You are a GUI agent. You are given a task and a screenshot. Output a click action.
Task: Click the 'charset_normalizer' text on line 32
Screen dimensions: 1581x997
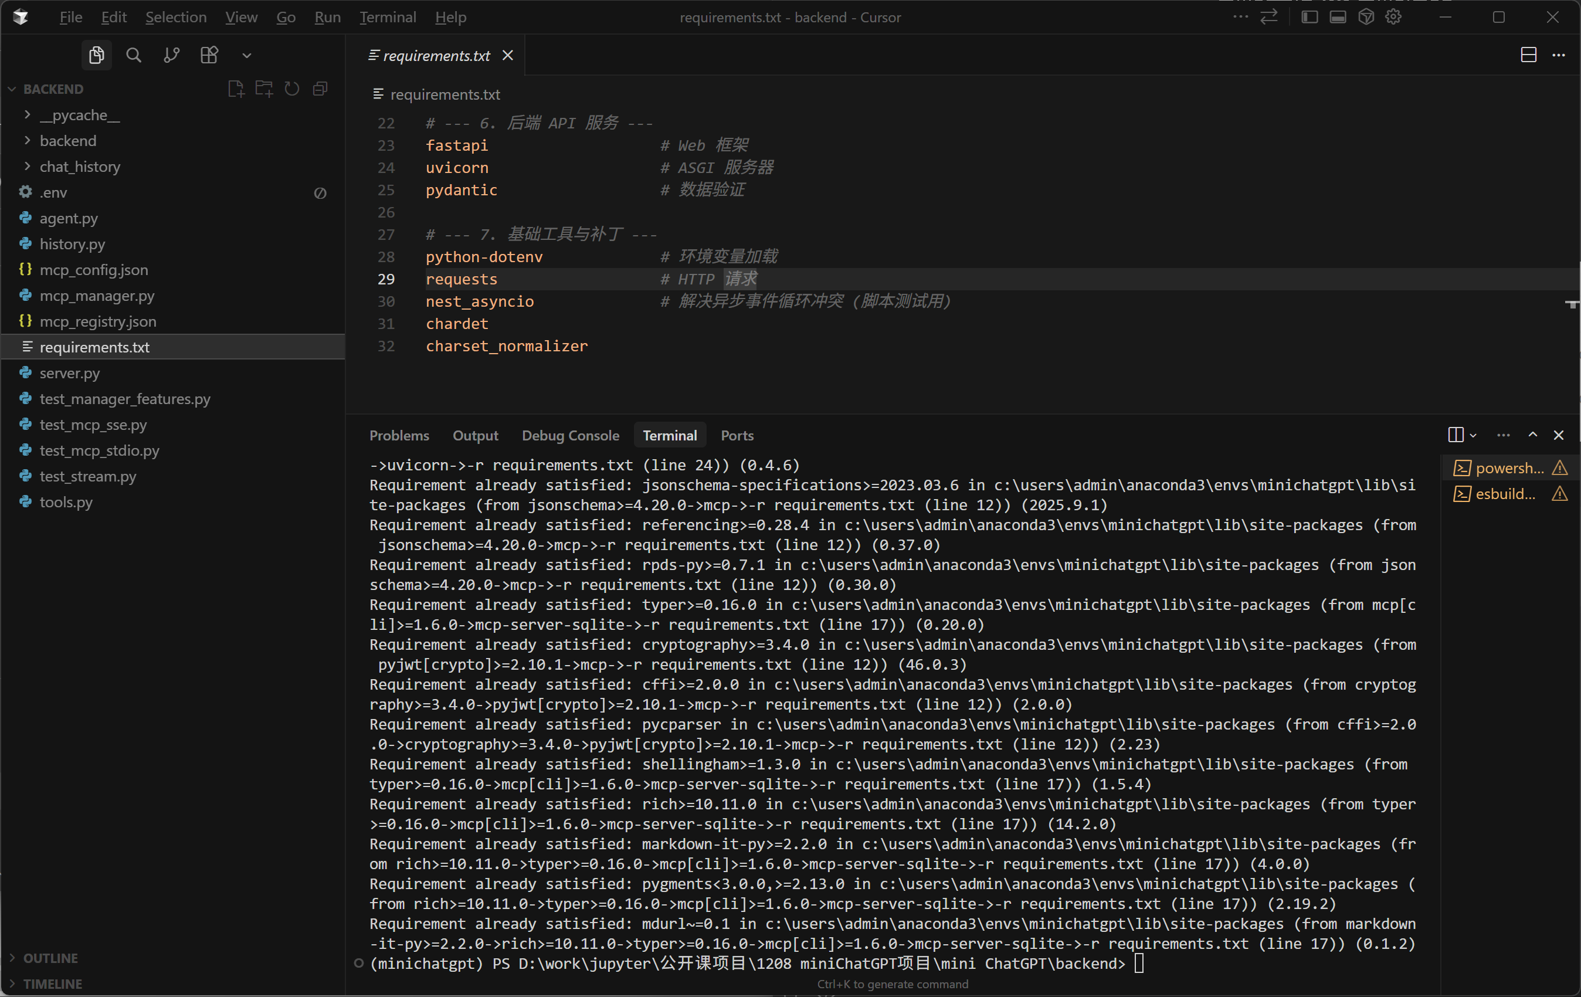(507, 346)
